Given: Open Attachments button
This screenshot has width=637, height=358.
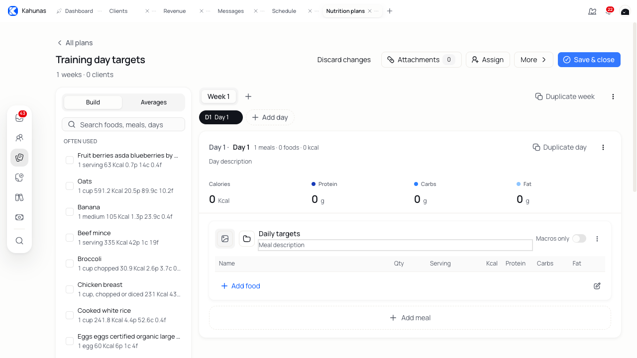Looking at the screenshot, I should pyautogui.click(x=422, y=60).
